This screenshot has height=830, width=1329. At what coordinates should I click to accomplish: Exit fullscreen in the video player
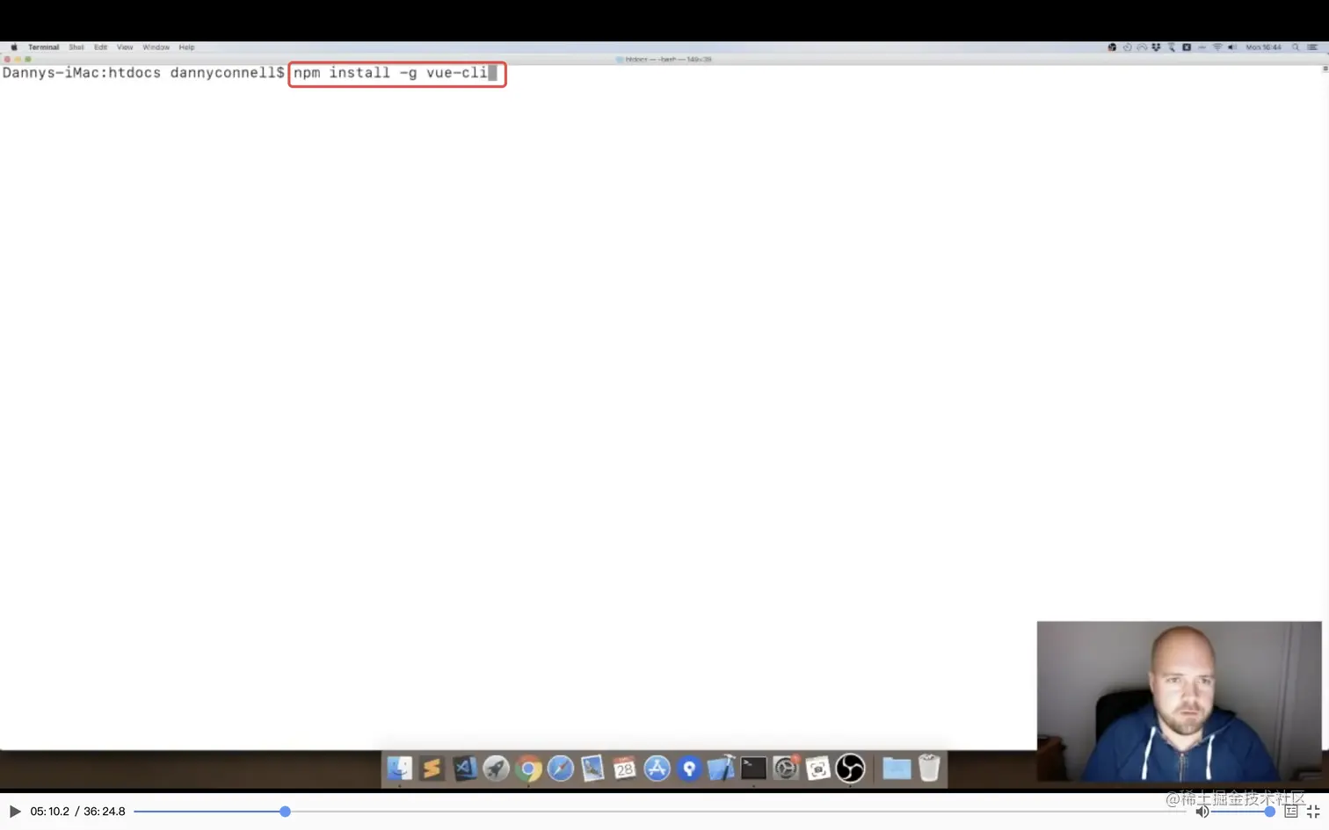pyautogui.click(x=1313, y=812)
